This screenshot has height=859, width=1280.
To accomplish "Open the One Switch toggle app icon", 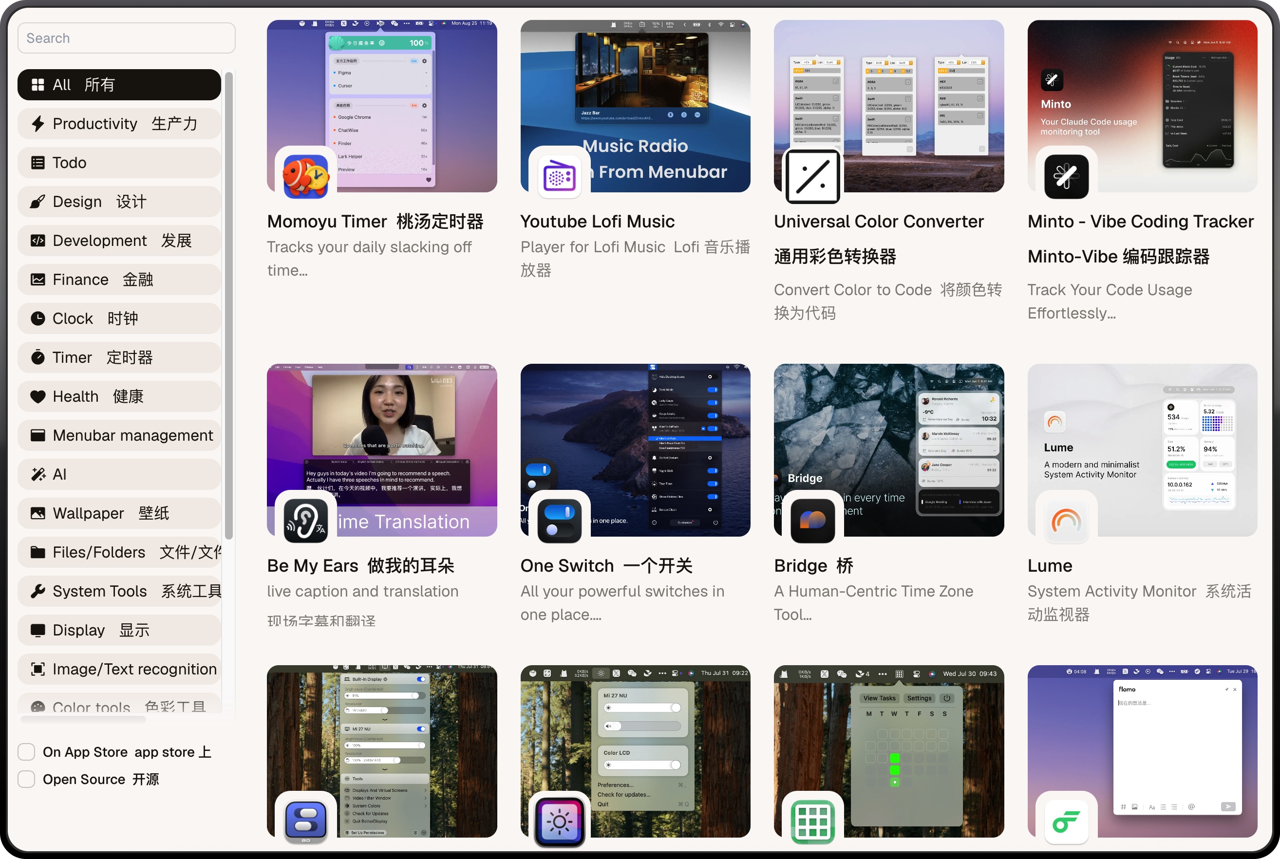I will [559, 521].
